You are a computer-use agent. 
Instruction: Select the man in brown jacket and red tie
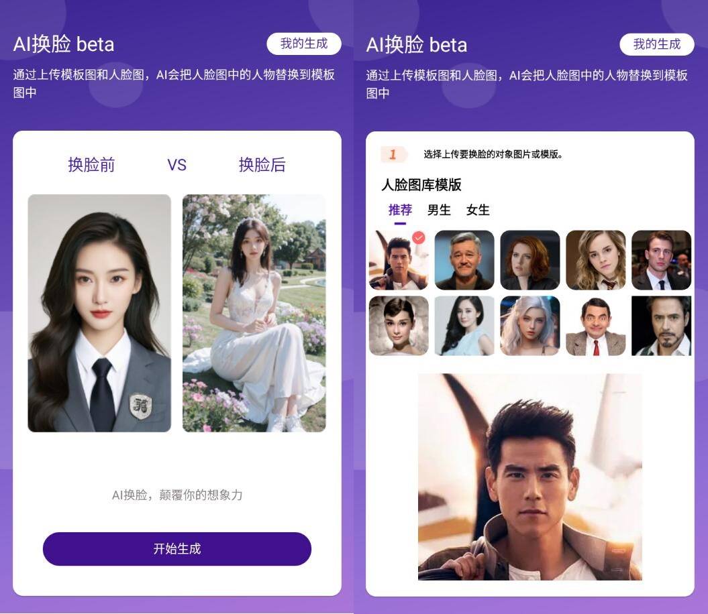(595, 326)
